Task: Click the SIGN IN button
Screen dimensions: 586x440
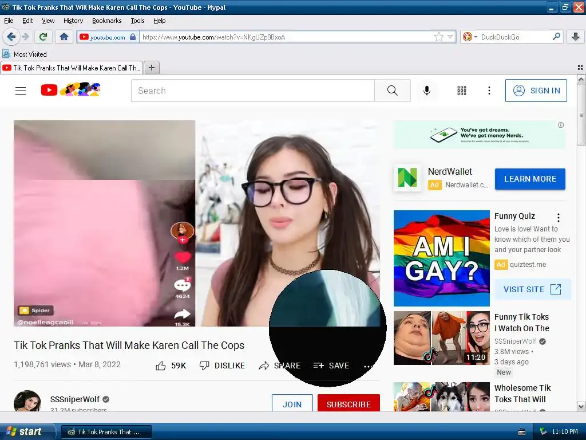Action: (536, 91)
